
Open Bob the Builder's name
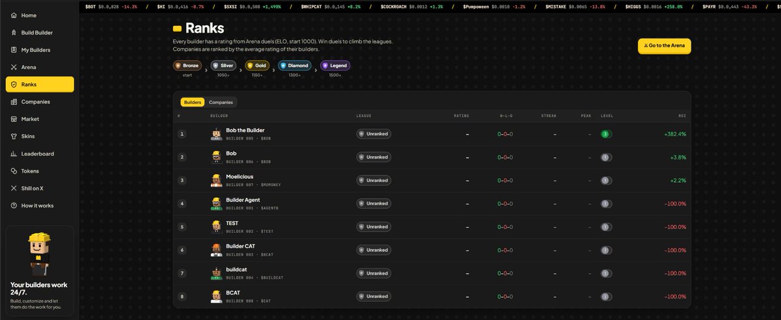pyautogui.click(x=245, y=130)
